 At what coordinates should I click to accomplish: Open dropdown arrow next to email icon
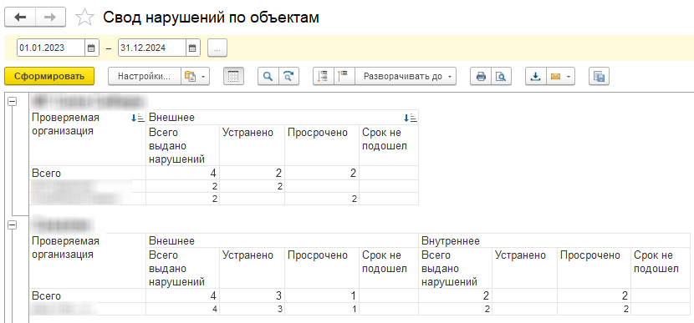(x=569, y=77)
